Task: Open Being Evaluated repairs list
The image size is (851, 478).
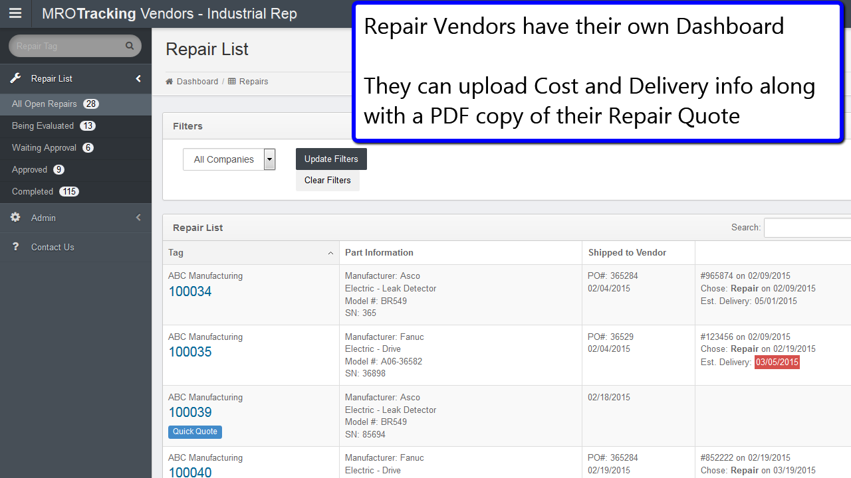Action: click(x=76, y=125)
